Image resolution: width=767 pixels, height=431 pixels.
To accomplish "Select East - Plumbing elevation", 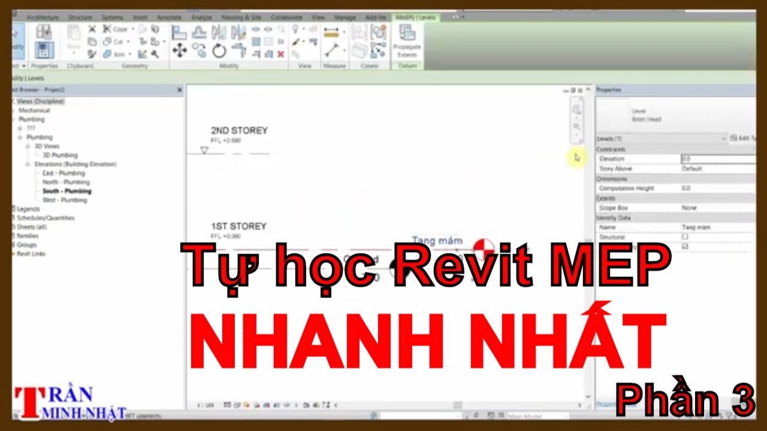I will [64, 173].
